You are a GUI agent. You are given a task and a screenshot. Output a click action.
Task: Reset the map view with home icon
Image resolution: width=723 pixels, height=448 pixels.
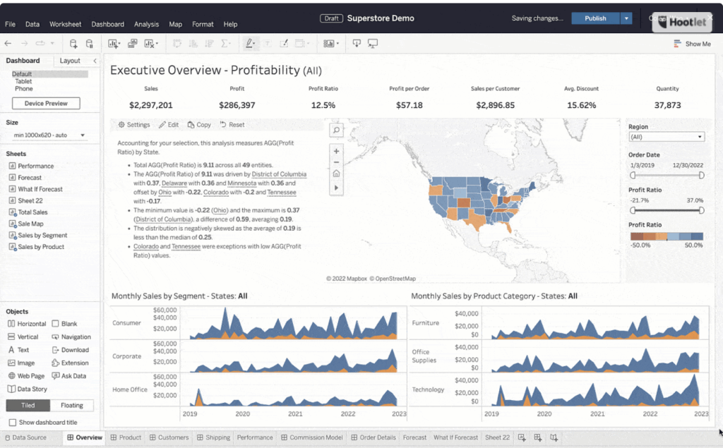336,174
